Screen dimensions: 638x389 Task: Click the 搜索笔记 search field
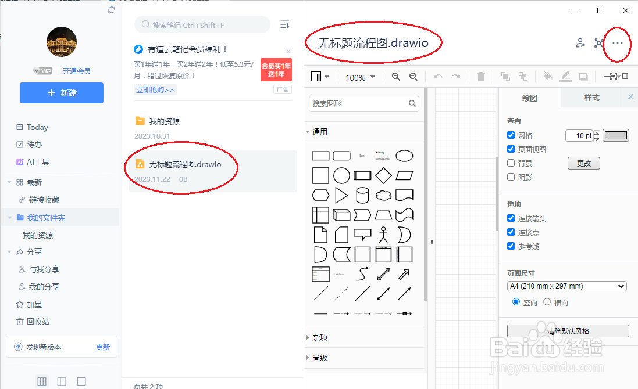tap(202, 25)
